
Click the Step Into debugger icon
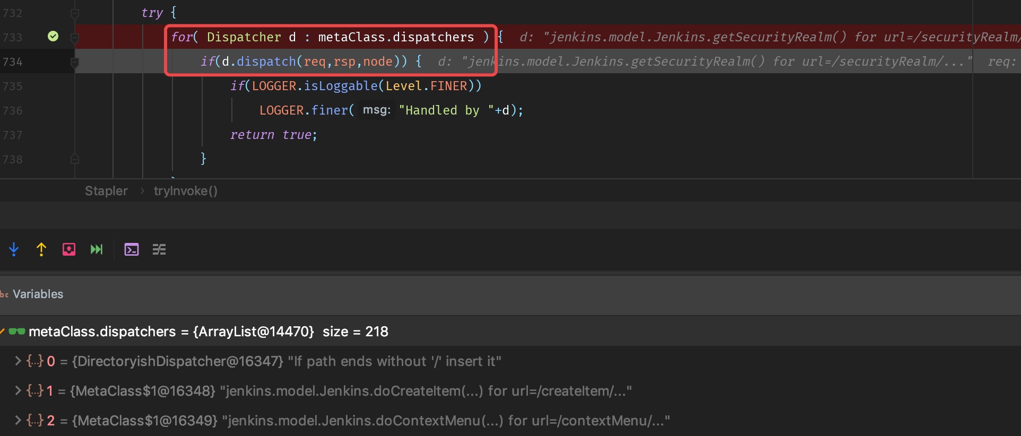[x=14, y=249]
